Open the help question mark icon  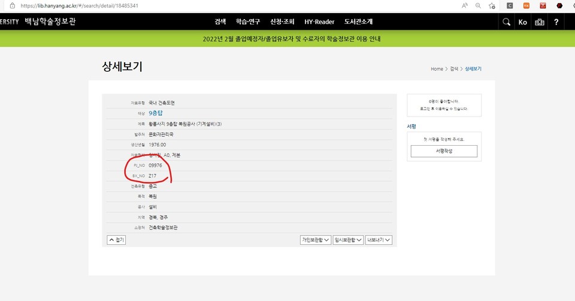556,22
